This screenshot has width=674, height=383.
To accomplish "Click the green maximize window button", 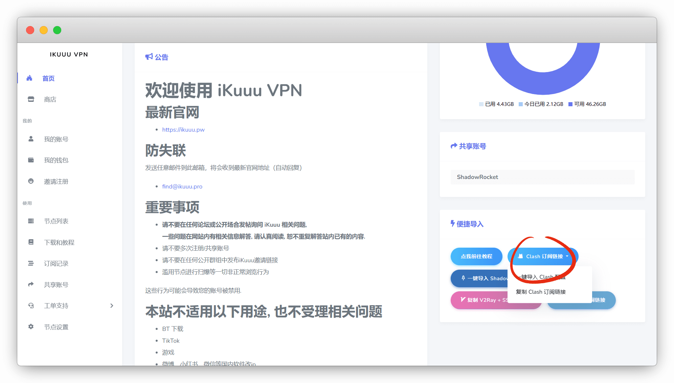I will (x=57, y=30).
